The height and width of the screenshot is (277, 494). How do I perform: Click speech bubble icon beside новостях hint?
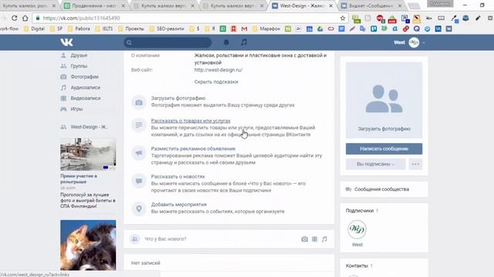coord(139,181)
